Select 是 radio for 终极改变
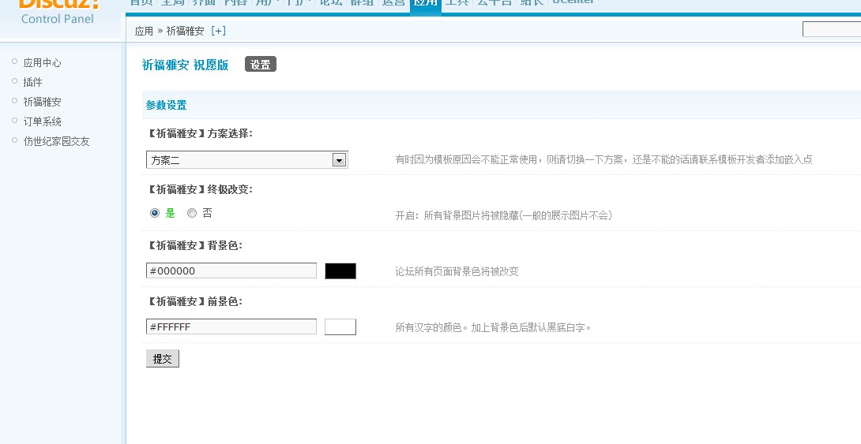The image size is (861, 444). coord(155,213)
